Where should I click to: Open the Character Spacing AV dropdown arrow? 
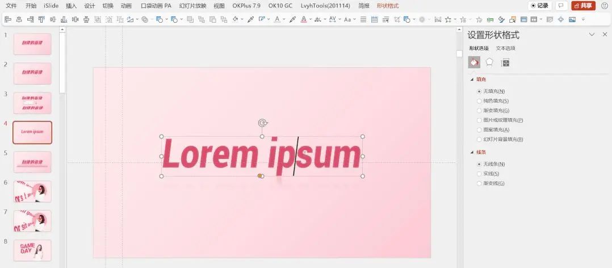coord(340,19)
